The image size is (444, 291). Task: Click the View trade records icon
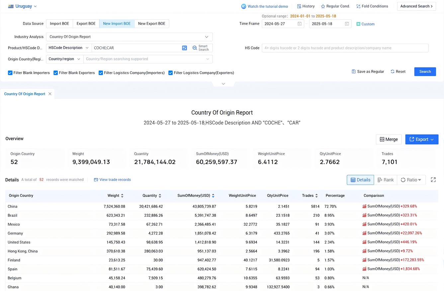(x=96, y=180)
